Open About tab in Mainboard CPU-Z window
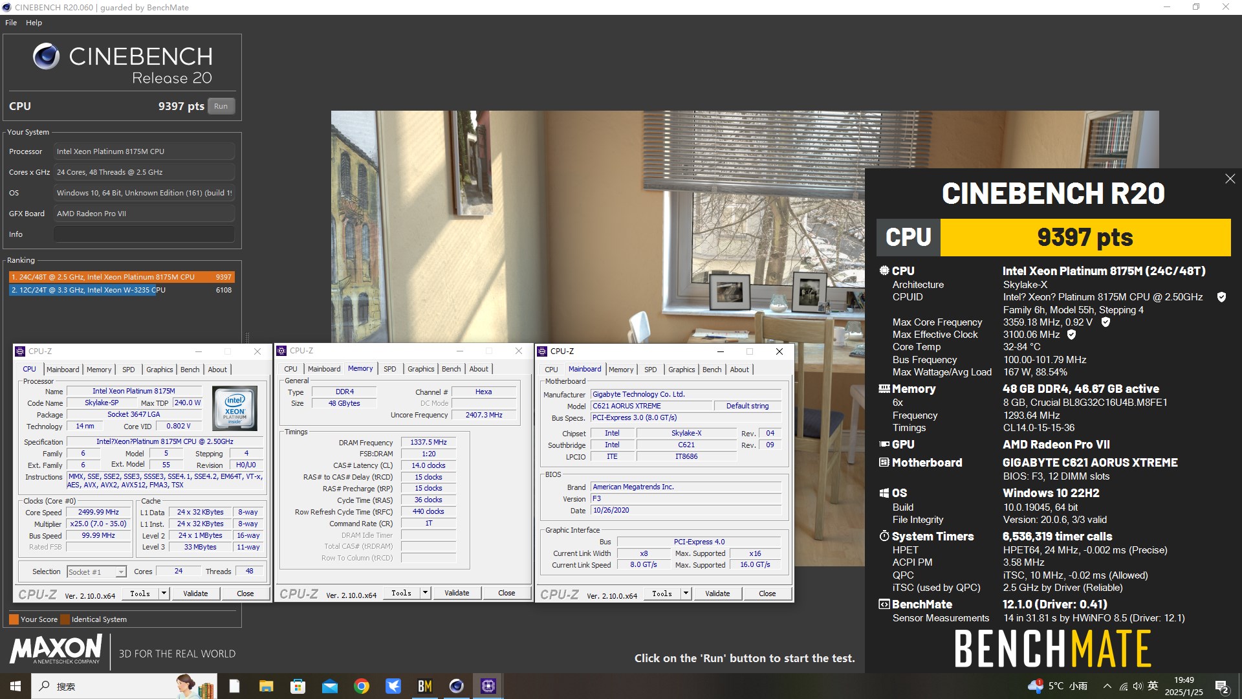The height and width of the screenshot is (699, 1242). pos(739,370)
